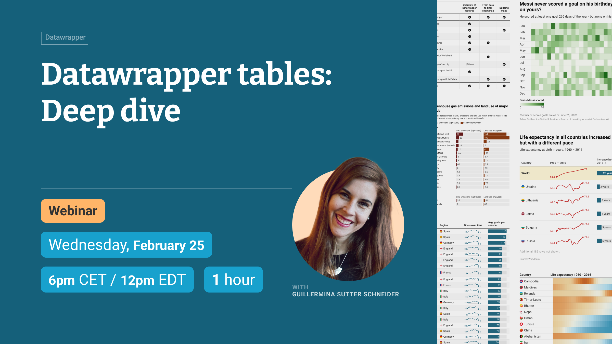Click the Ukraine flag icon
Screen dimensions: 612x344
[x=523, y=187]
